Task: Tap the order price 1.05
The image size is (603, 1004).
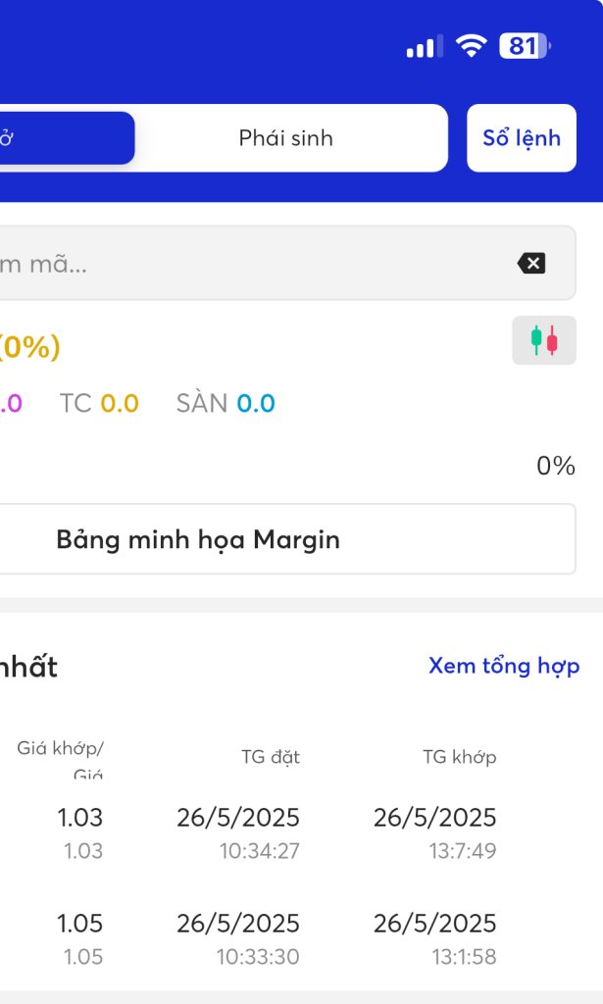Action: [79, 924]
